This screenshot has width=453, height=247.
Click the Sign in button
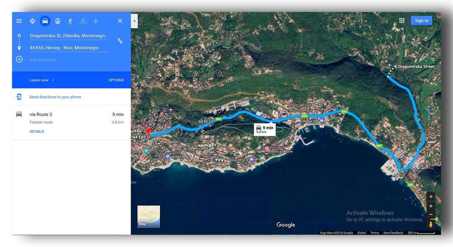[422, 20]
